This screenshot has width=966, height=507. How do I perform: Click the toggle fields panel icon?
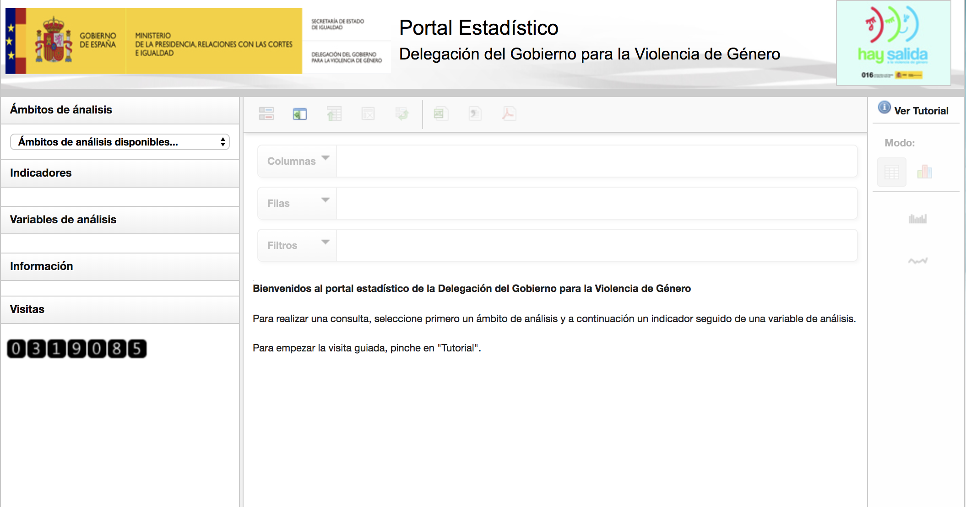(266, 113)
